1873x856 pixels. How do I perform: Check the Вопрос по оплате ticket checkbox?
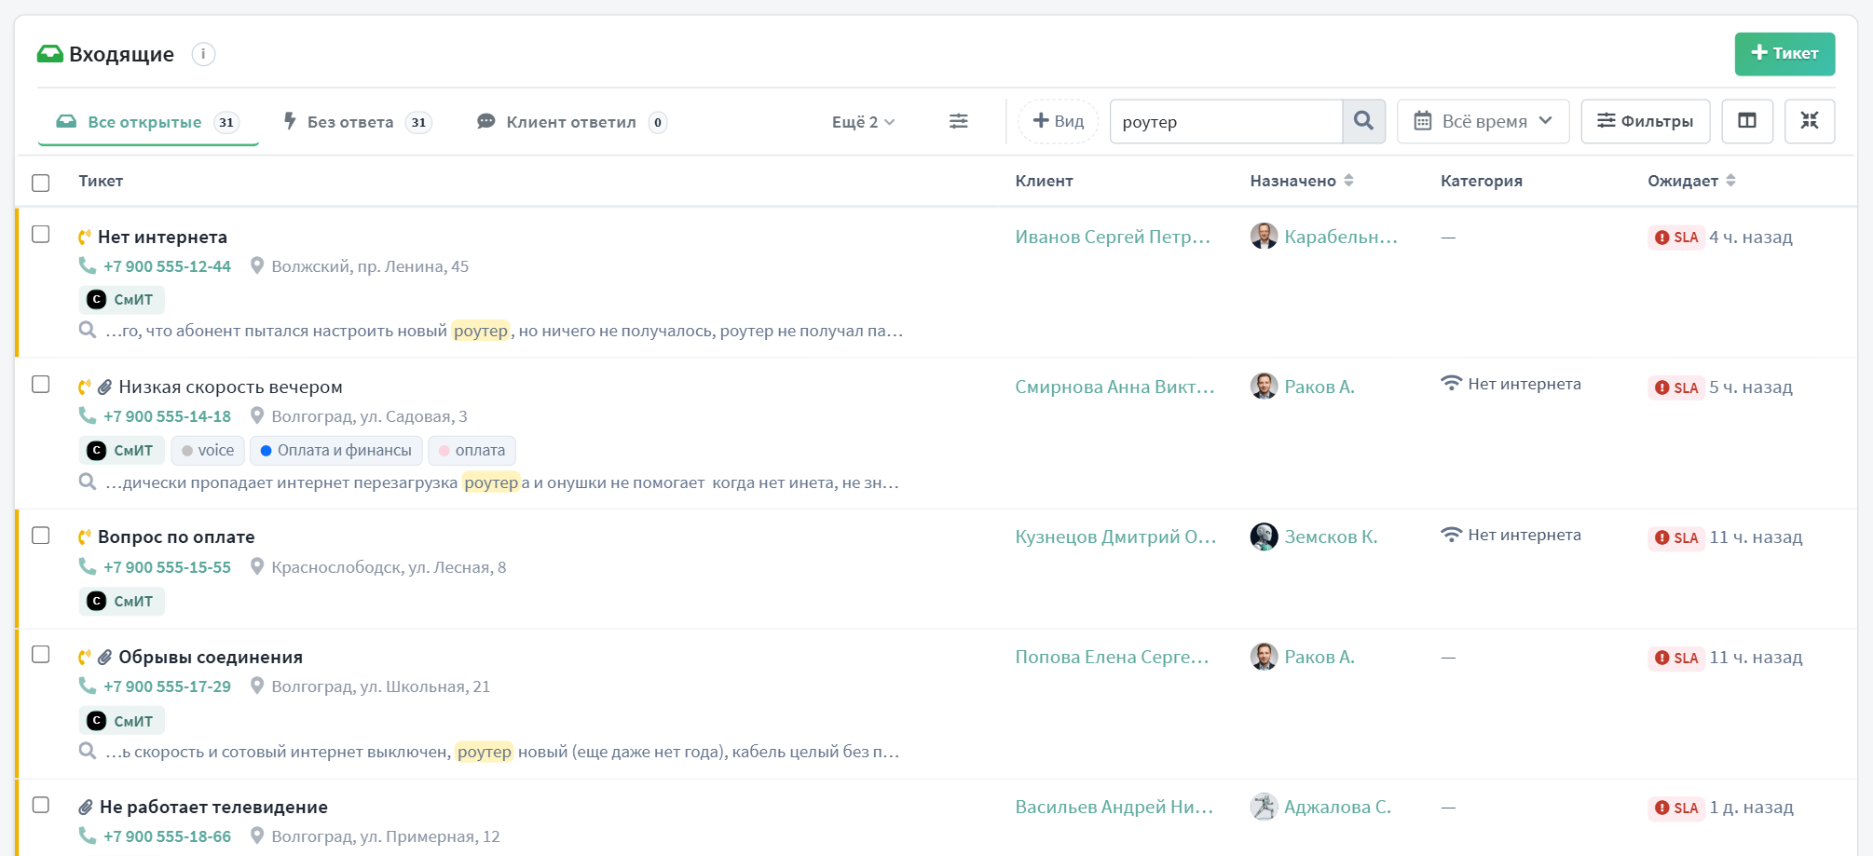click(x=41, y=535)
